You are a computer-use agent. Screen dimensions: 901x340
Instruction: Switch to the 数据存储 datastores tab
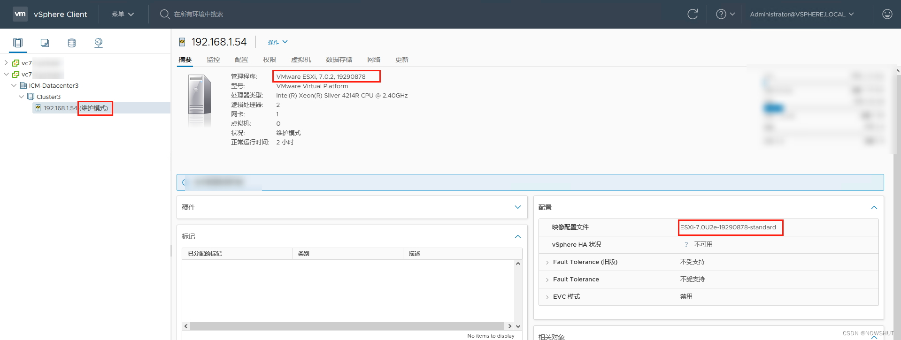pos(339,60)
